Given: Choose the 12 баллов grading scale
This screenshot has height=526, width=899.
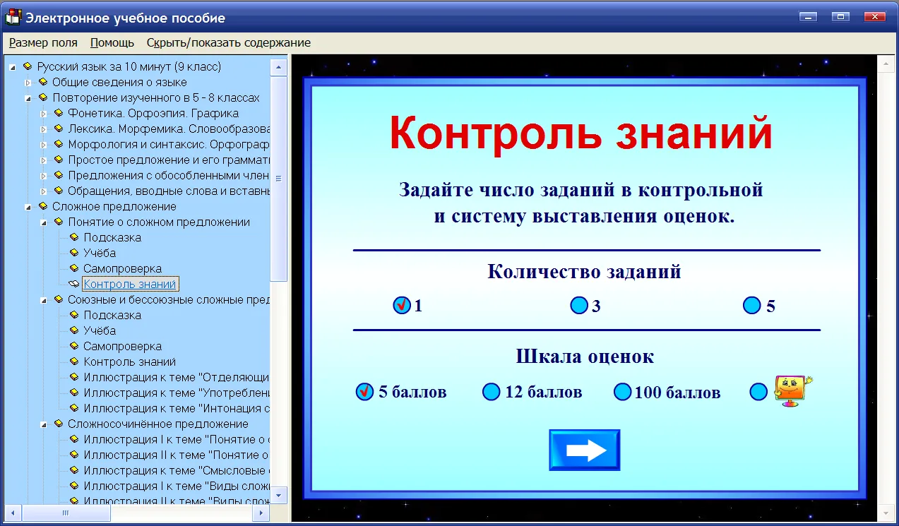Looking at the screenshot, I should point(491,392).
